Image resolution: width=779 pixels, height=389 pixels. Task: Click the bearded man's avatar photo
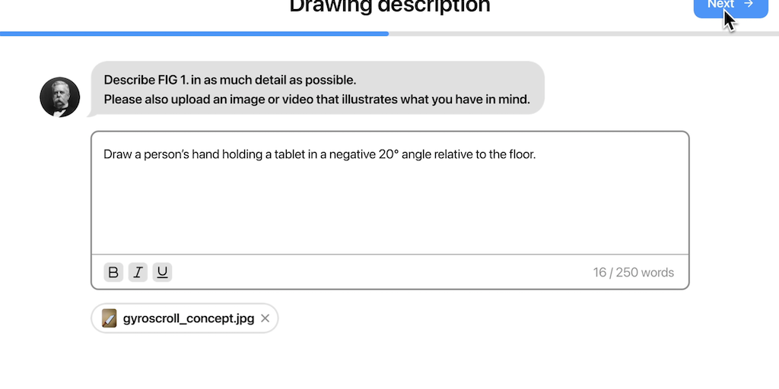click(60, 97)
